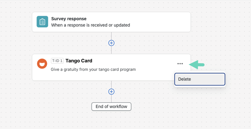
Task: Add a step after the Survey response
Action: pyautogui.click(x=111, y=43)
